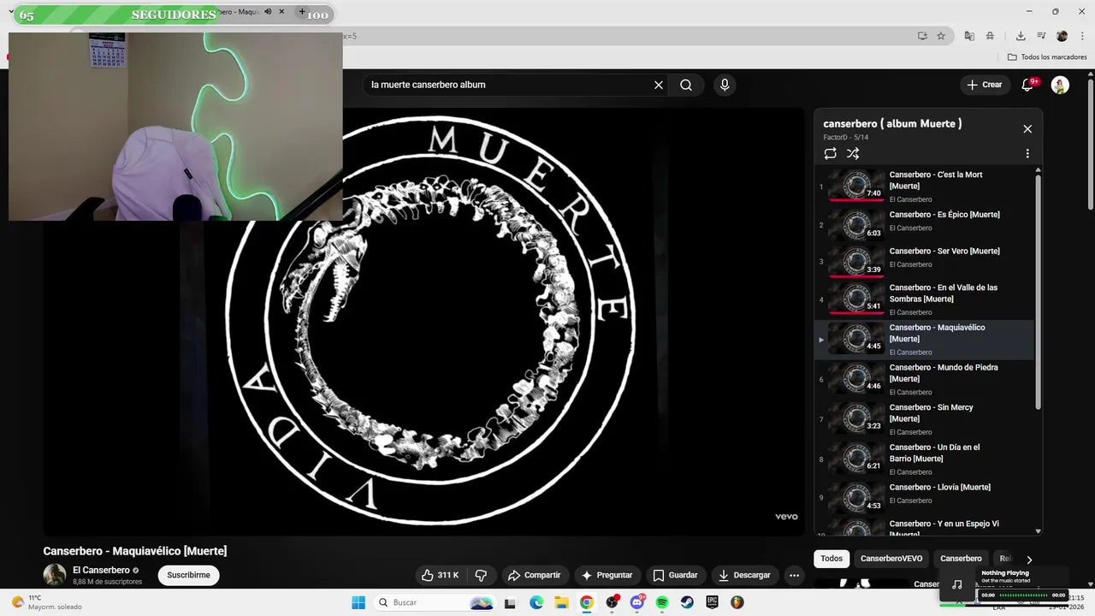Click the Guardar button
The image size is (1095, 616).
pyautogui.click(x=676, y=575)
